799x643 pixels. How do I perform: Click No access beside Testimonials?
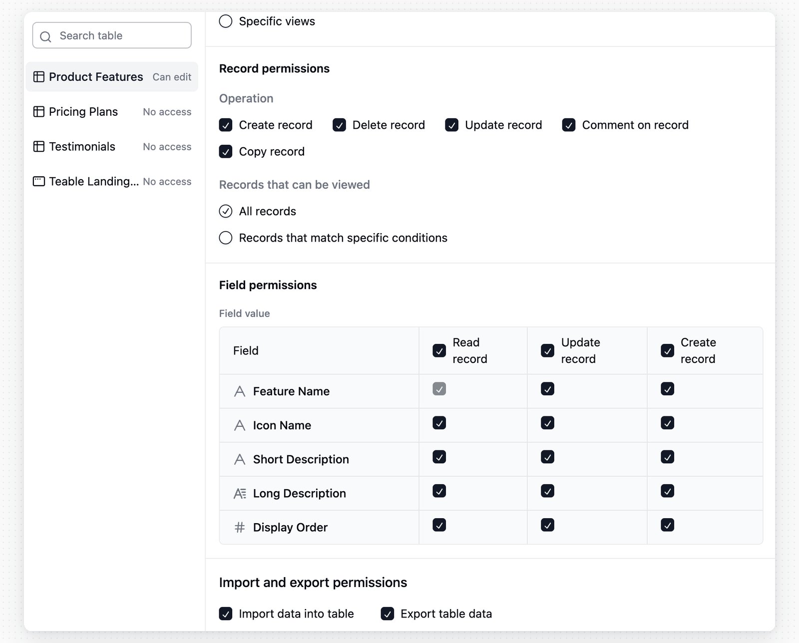[167, 147]
